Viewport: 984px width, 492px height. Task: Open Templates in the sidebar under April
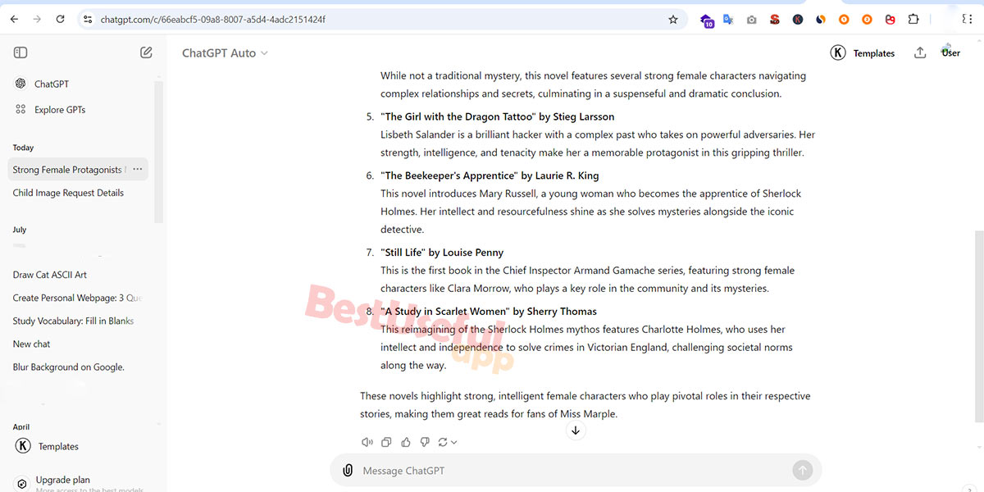[48, 446]
